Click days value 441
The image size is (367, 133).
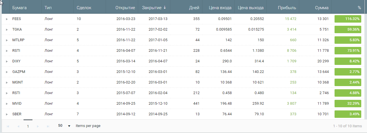[196, 104]
